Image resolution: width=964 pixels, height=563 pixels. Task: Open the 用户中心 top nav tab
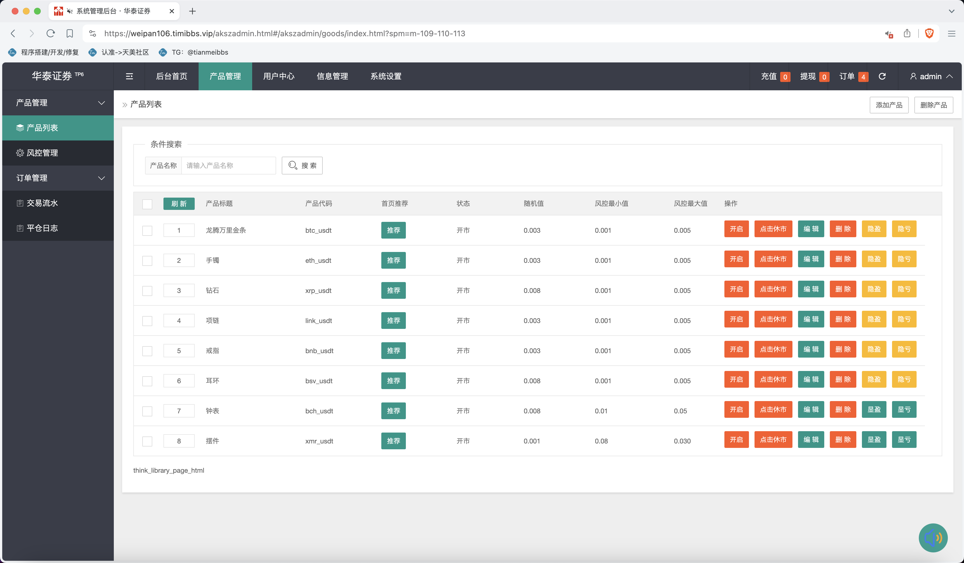(x=279, y=76)
